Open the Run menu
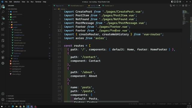 (32, 2)
